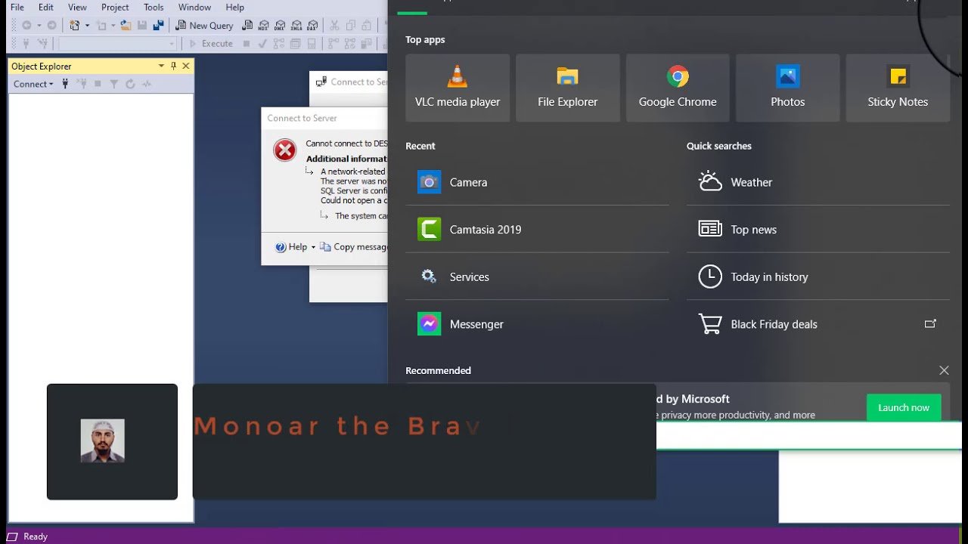Open the Project menu
Viewport: 968px width, 544px height.
coord(115,7)
